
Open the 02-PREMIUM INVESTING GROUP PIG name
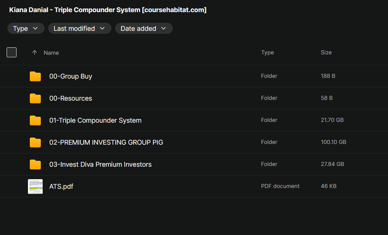tap(106, 142)
